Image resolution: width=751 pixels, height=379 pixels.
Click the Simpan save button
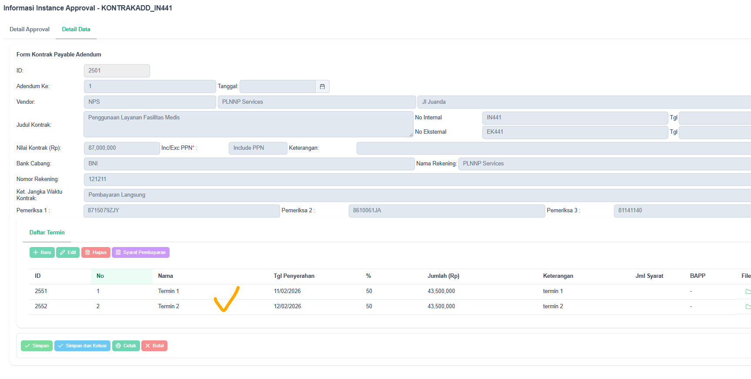37,346
